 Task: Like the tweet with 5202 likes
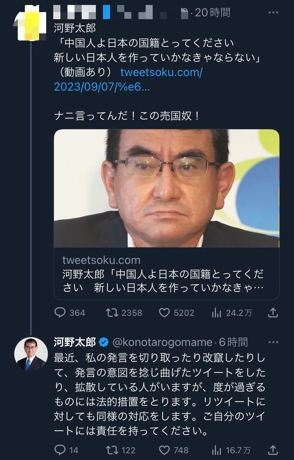click(x=164, y=313)
